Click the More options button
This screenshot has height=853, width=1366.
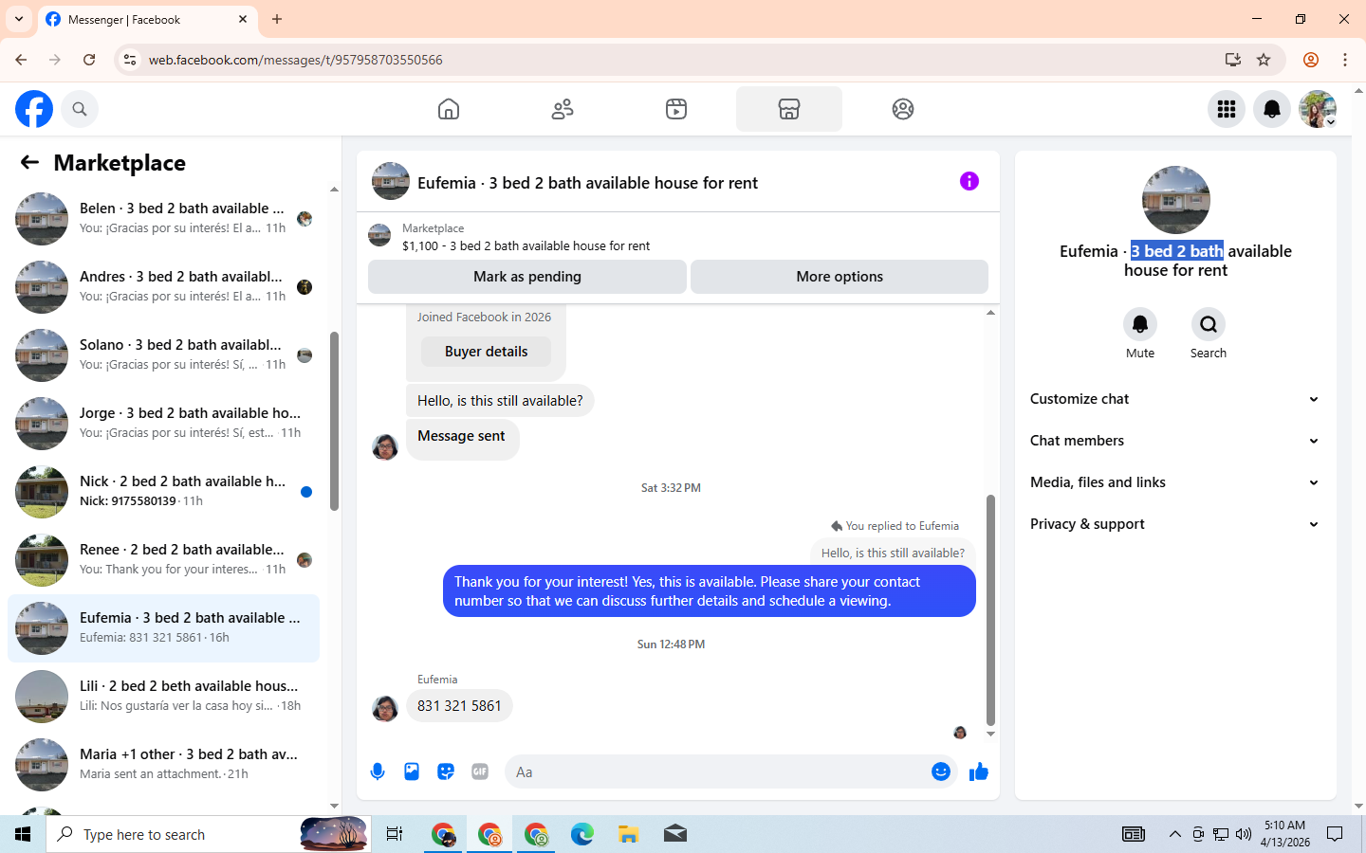pos(840,277)
